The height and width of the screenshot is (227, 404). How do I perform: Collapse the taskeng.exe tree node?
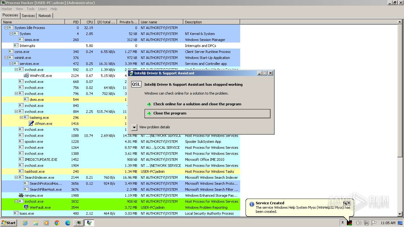point(21,118)
